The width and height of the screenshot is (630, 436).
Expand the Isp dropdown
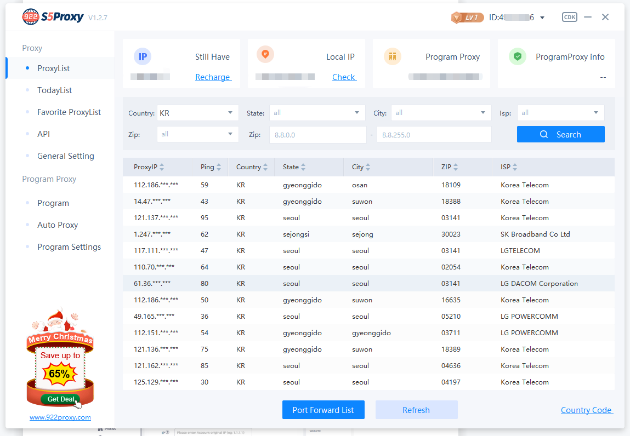560,113
